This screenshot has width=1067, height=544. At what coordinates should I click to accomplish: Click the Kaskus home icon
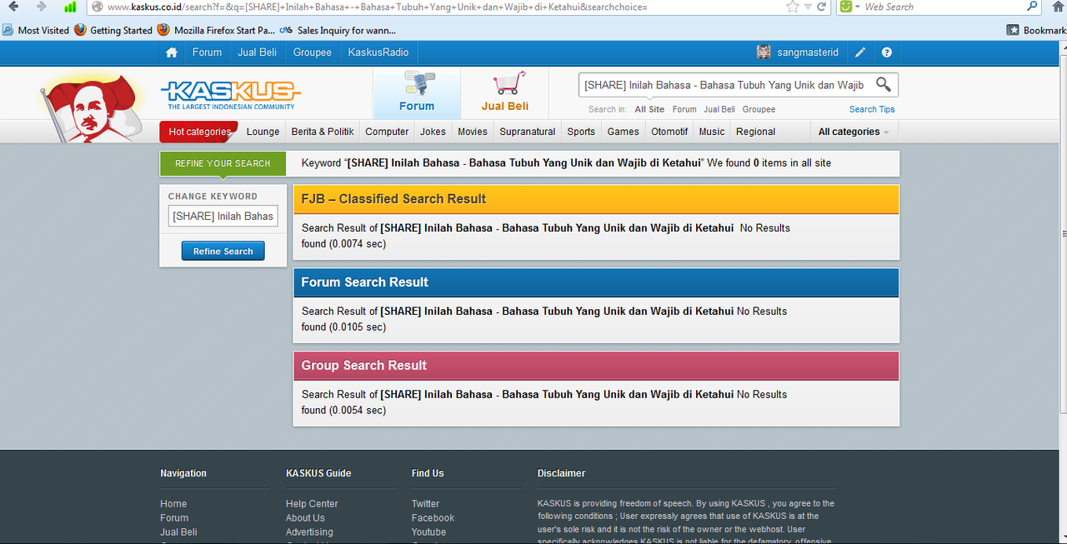point(172,52)
